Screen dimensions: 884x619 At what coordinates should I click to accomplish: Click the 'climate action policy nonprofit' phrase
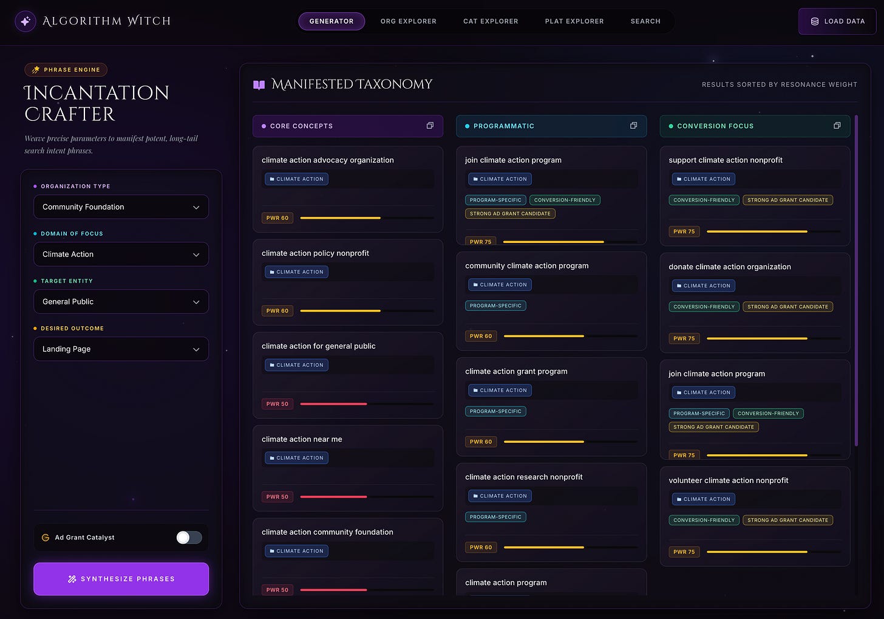315,253
